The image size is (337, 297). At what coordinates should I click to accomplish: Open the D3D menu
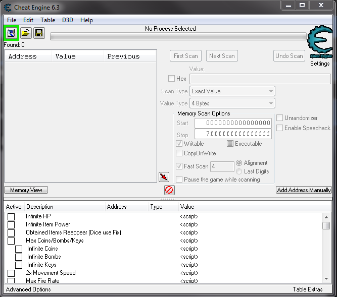pos(68,20)
